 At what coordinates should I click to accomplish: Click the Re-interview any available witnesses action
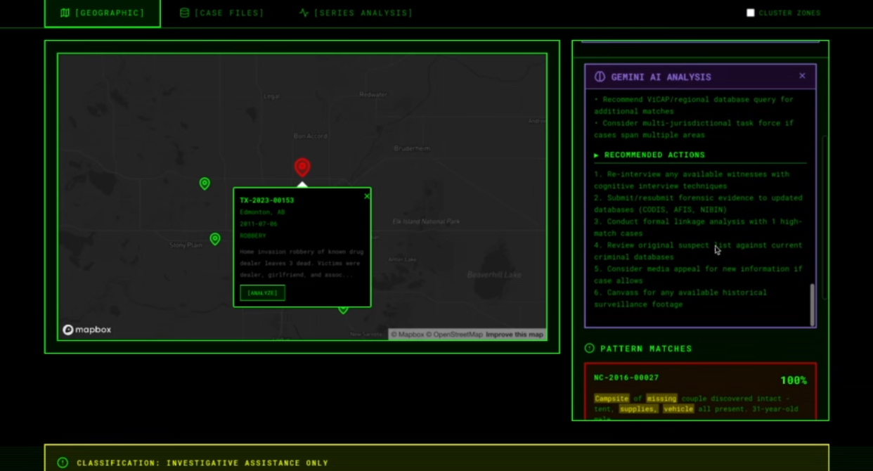[x=692, y=180]
